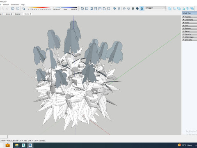Switch to Right view
Screen dimensions: 197x148
[96, 9]
